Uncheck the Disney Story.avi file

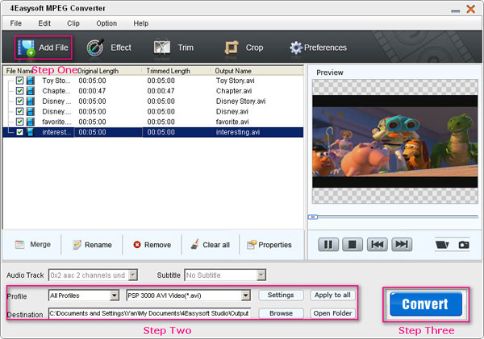(19, 101)
